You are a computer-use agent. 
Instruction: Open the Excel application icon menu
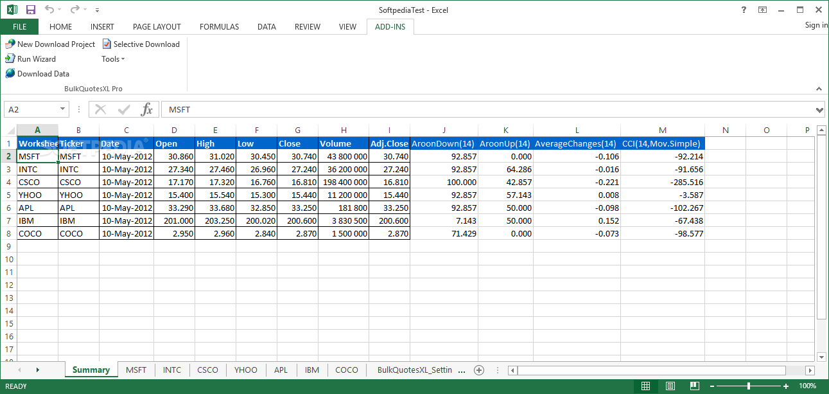tap(12, 10)
